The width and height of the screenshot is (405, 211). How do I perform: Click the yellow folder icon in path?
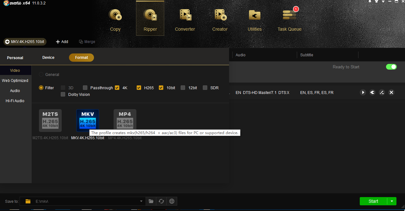point(28,201)
